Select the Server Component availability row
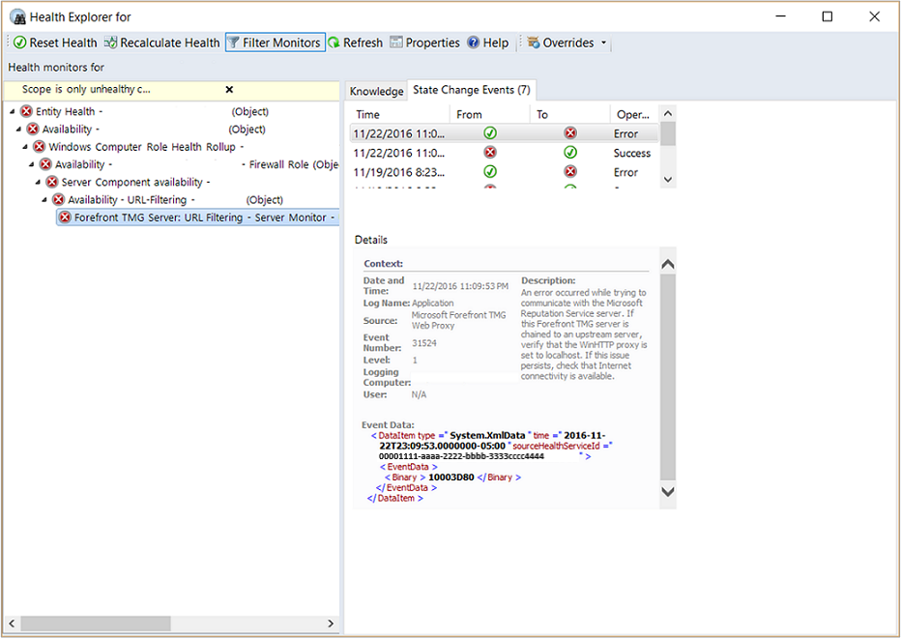Viewport: 901px width, 638px height. tap(128, 182)
